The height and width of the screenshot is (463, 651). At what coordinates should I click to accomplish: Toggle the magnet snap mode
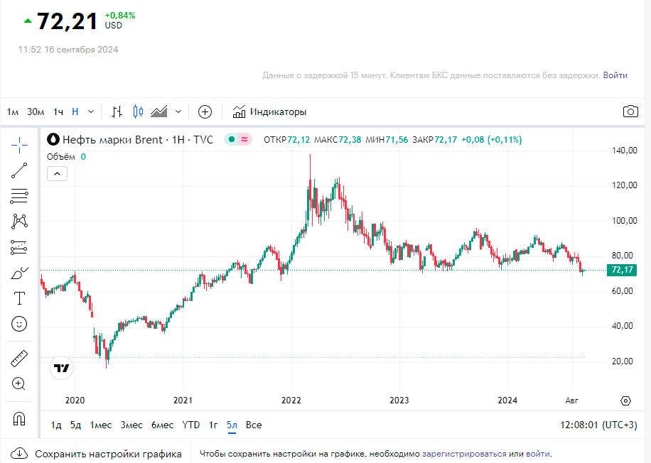pos(19,418)
